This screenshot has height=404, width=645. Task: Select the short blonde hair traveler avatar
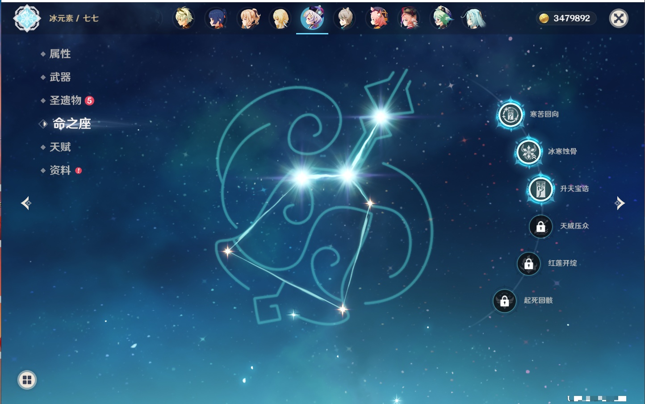point(281,18)
